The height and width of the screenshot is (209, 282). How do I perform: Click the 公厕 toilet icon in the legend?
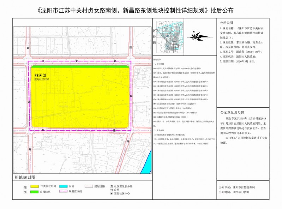112,190
